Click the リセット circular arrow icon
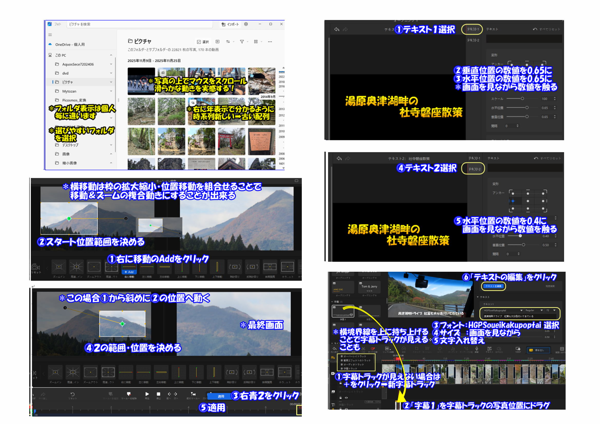 [x=72, y=394]
